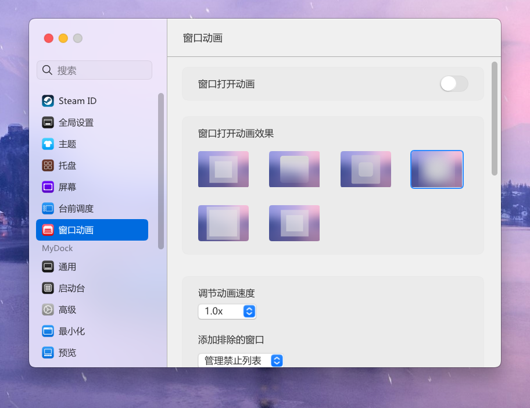The height and width of the screenshot is (408, 530).
Task: Open the 管理禁止列表 dropdown
Action: [x=241, y=361]
